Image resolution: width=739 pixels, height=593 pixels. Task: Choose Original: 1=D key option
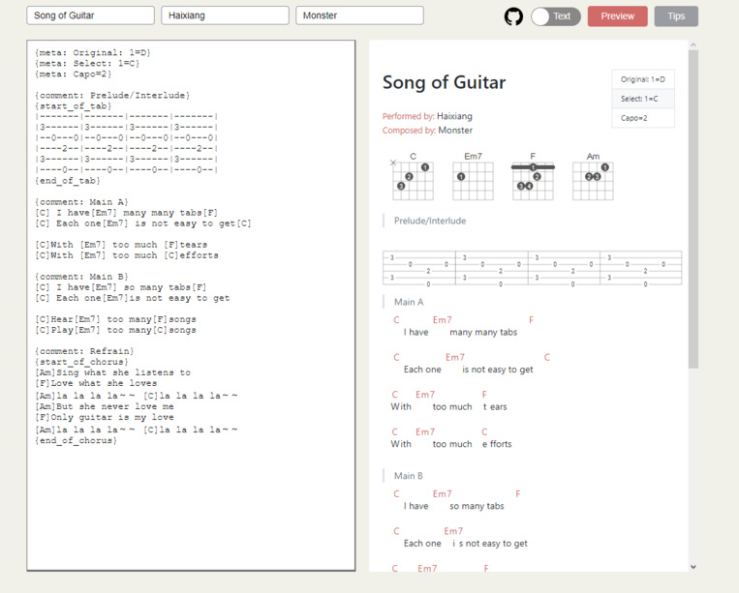[x=642, y=79]
